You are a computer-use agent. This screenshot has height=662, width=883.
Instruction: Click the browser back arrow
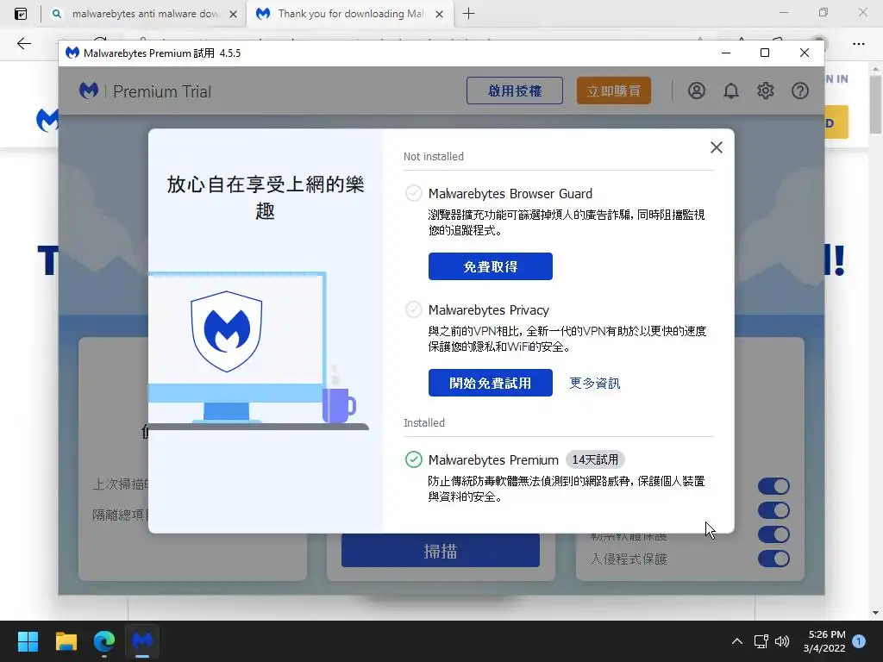[23, 43]
